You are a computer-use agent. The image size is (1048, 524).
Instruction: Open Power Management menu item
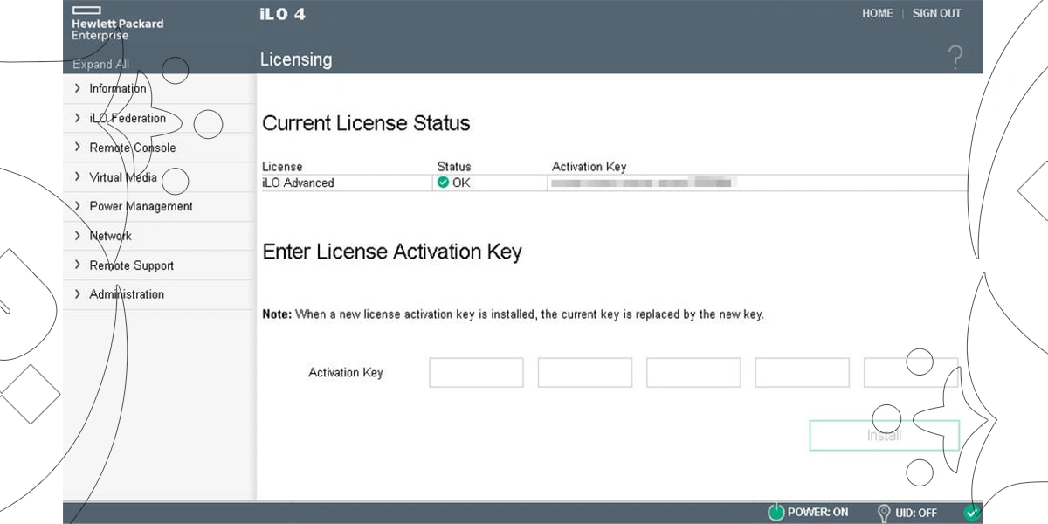[141, 206]
